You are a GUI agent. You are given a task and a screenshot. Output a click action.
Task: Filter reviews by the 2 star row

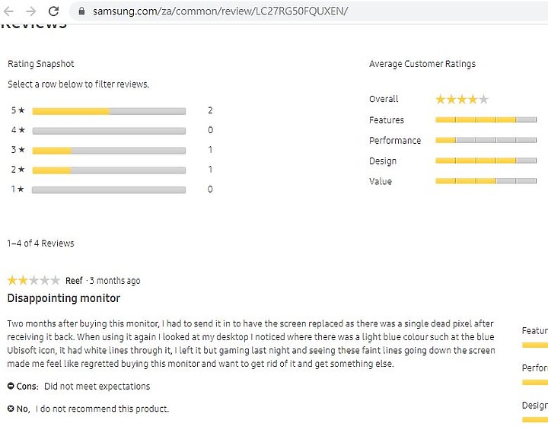click(112, 170)
